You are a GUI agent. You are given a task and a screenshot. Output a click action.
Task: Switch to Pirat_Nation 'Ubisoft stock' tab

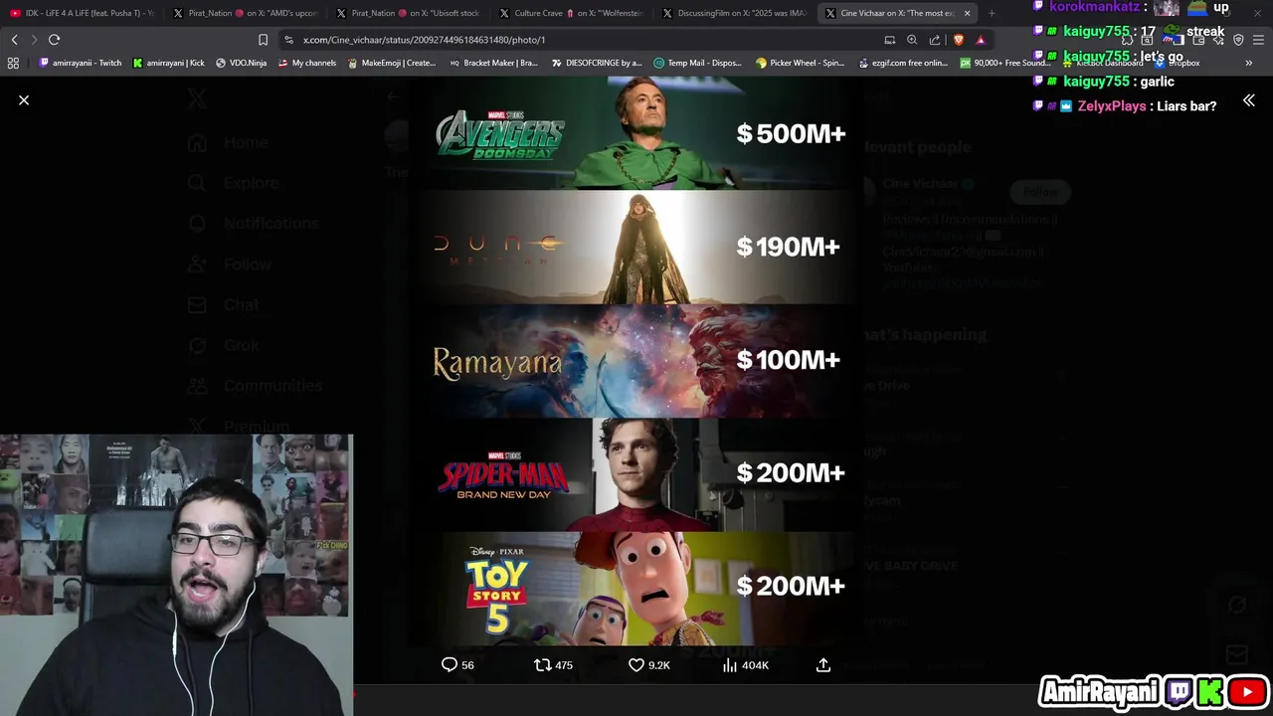(x=408, y=13)
